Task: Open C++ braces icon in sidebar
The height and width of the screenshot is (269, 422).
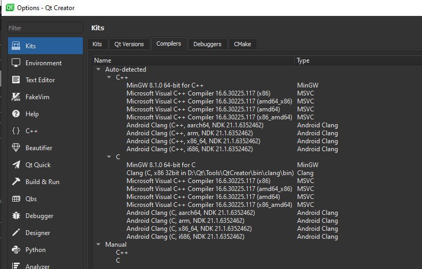Action: (16, 131)
